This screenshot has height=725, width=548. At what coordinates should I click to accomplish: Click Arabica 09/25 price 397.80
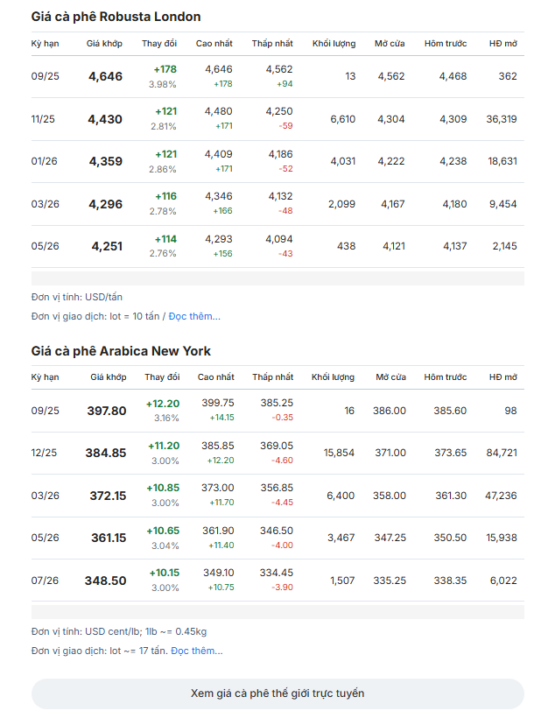pos(107,411)
